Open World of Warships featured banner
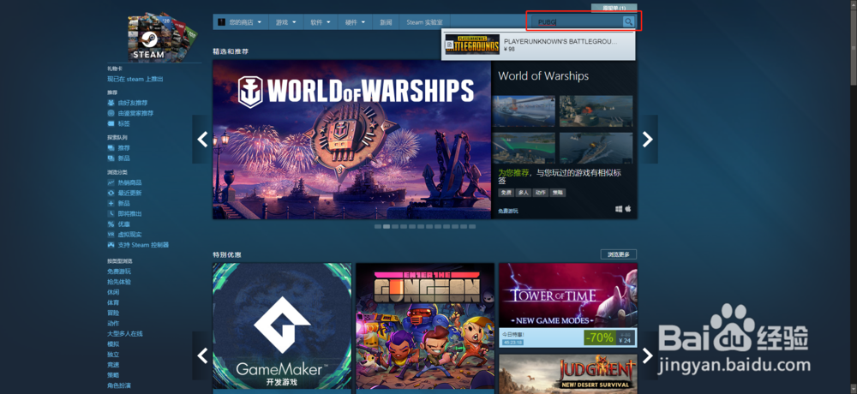857x394 pixels. [x=352, y=140]
